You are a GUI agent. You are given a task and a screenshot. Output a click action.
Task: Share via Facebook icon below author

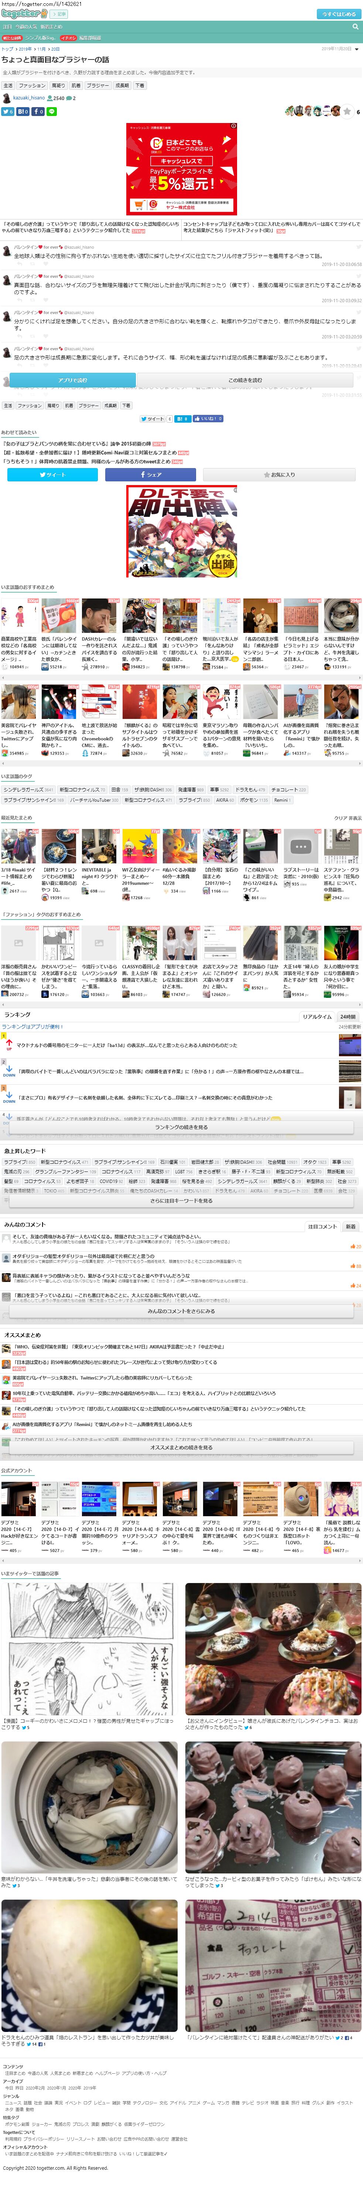tap(38, 112)
